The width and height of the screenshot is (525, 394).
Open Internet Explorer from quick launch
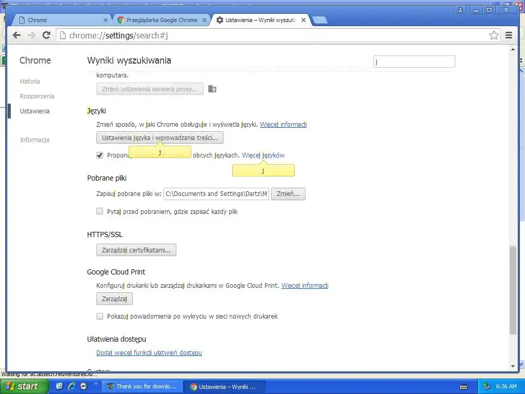pos(72,386)
